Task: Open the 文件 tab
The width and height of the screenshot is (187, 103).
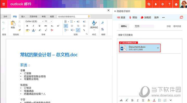Action: click(5, 17)
